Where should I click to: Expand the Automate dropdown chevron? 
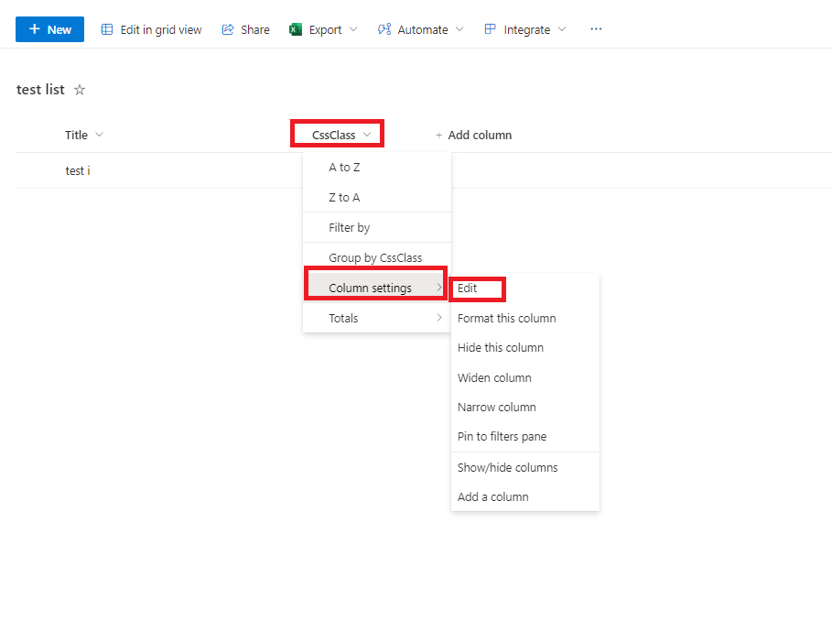459,29
